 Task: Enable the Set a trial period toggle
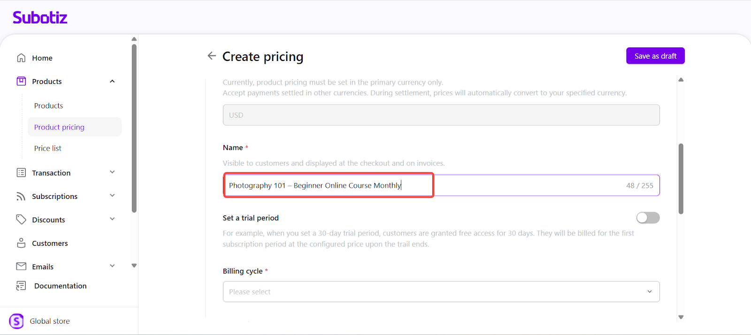(648, 218)
